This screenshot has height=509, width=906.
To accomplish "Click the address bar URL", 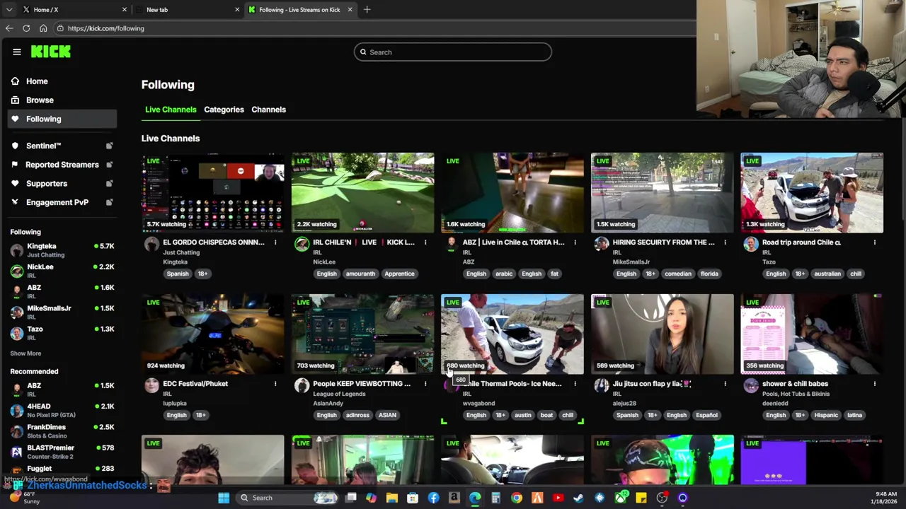I will [x=105, y=28].
